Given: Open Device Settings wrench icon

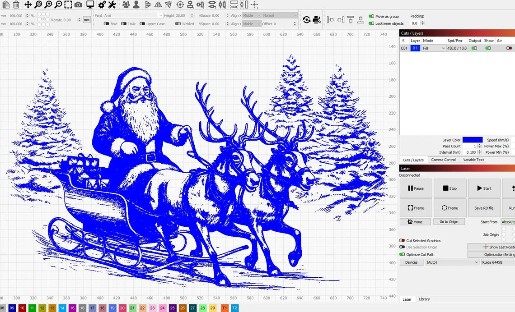Looking at the screenshot, I should point(112,5).
